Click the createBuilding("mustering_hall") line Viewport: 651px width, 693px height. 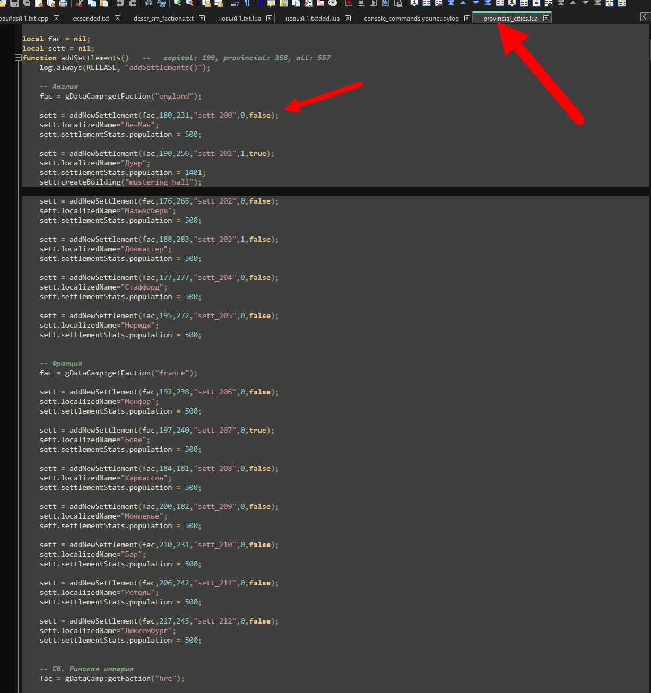coord(120,182)
